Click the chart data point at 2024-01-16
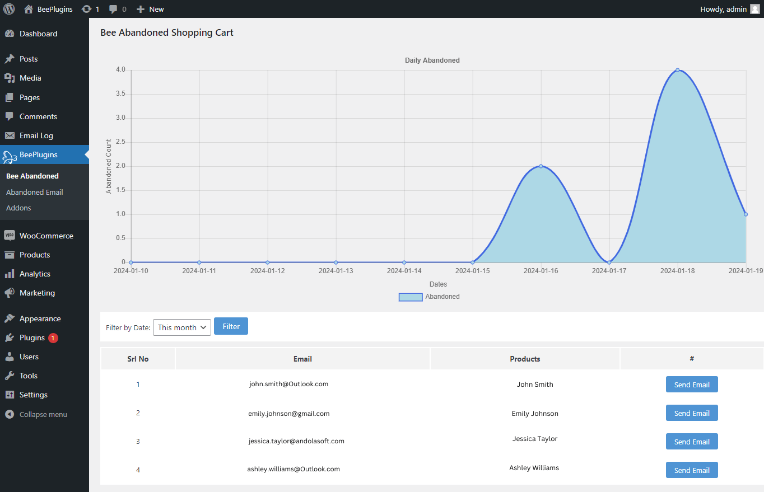Image resolution: width=764 pixels, height=492 pixels. tap(541, 166)
